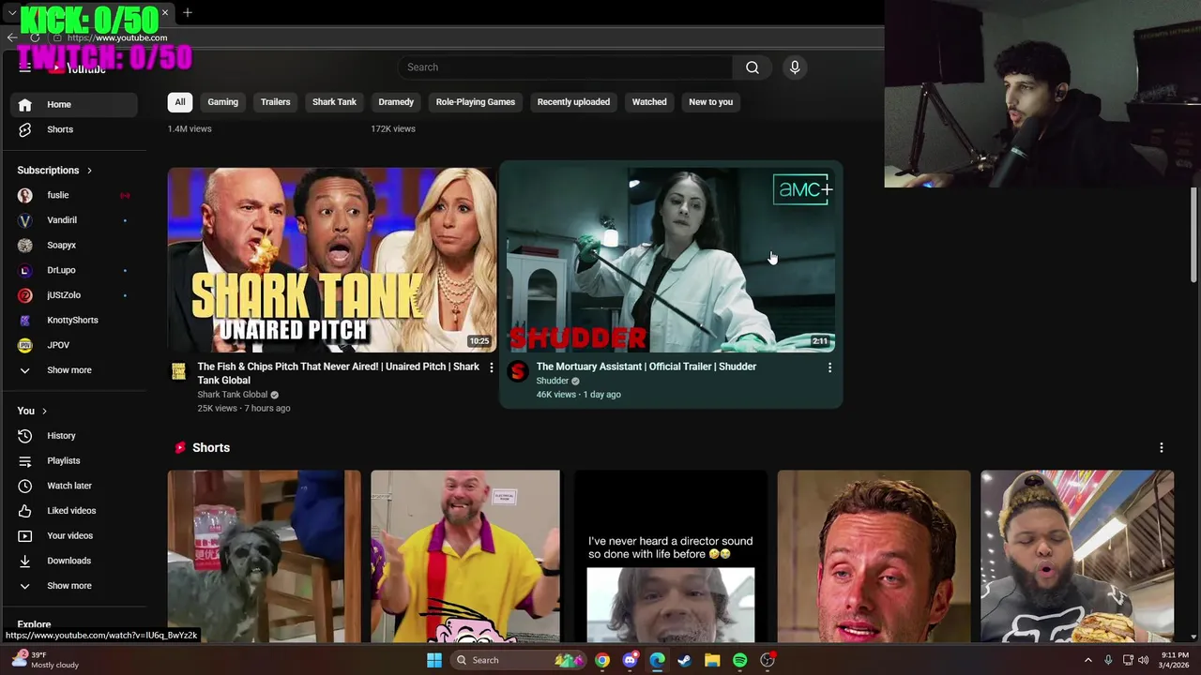Viewport: 1201px width, 675px height.
Task: Open Shudder channel avatar
Action: point(517,371)
